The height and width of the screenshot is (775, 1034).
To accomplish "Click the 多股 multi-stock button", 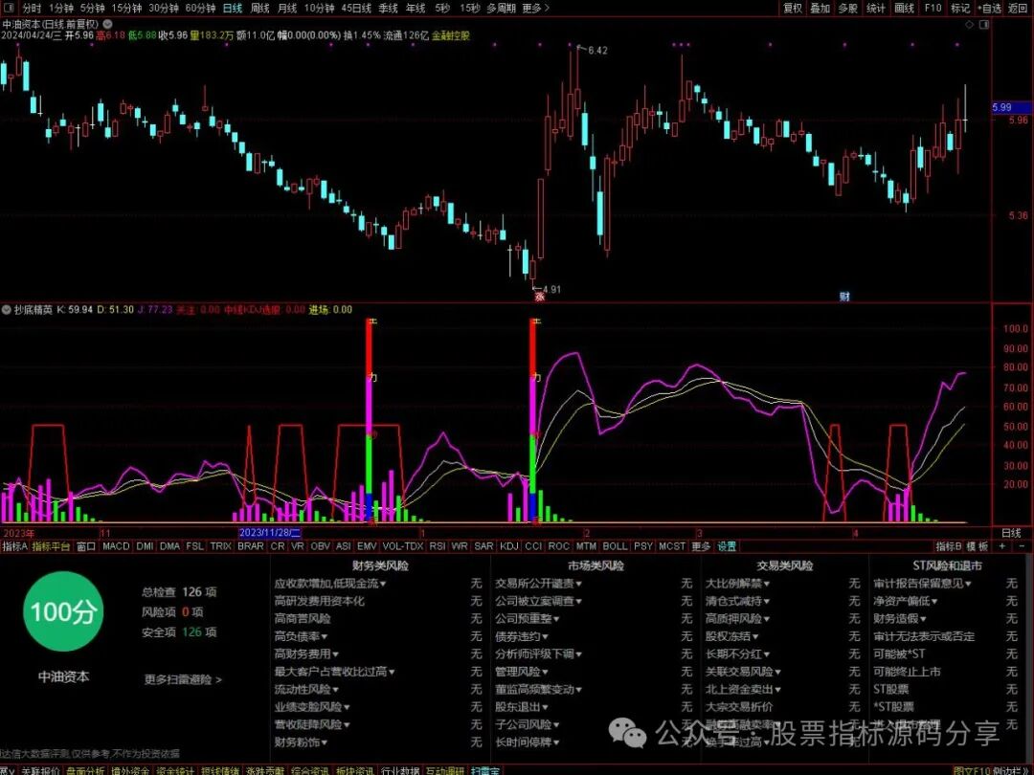I will coord(848,8).
